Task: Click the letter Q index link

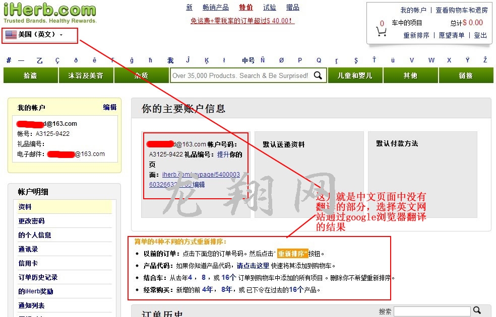Action: point(319,60)
